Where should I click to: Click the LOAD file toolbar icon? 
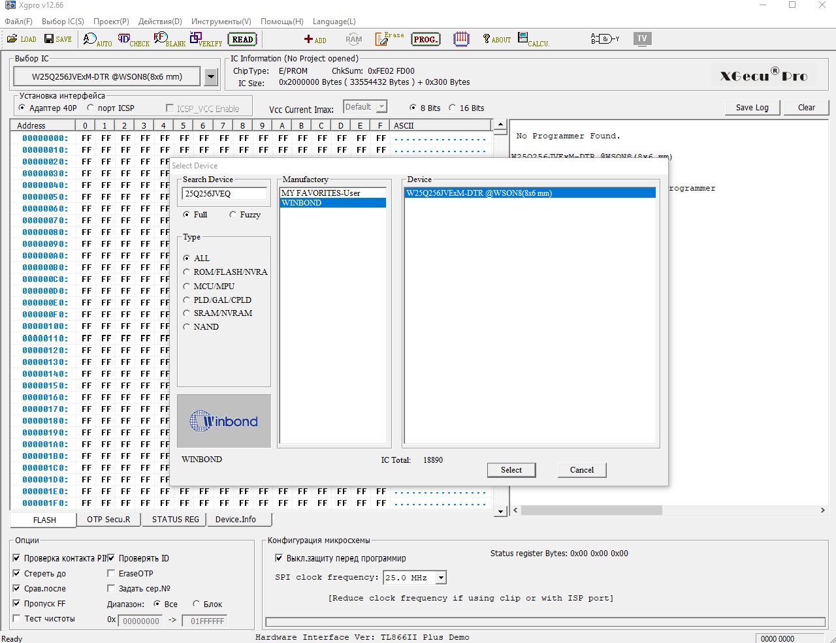22,39
